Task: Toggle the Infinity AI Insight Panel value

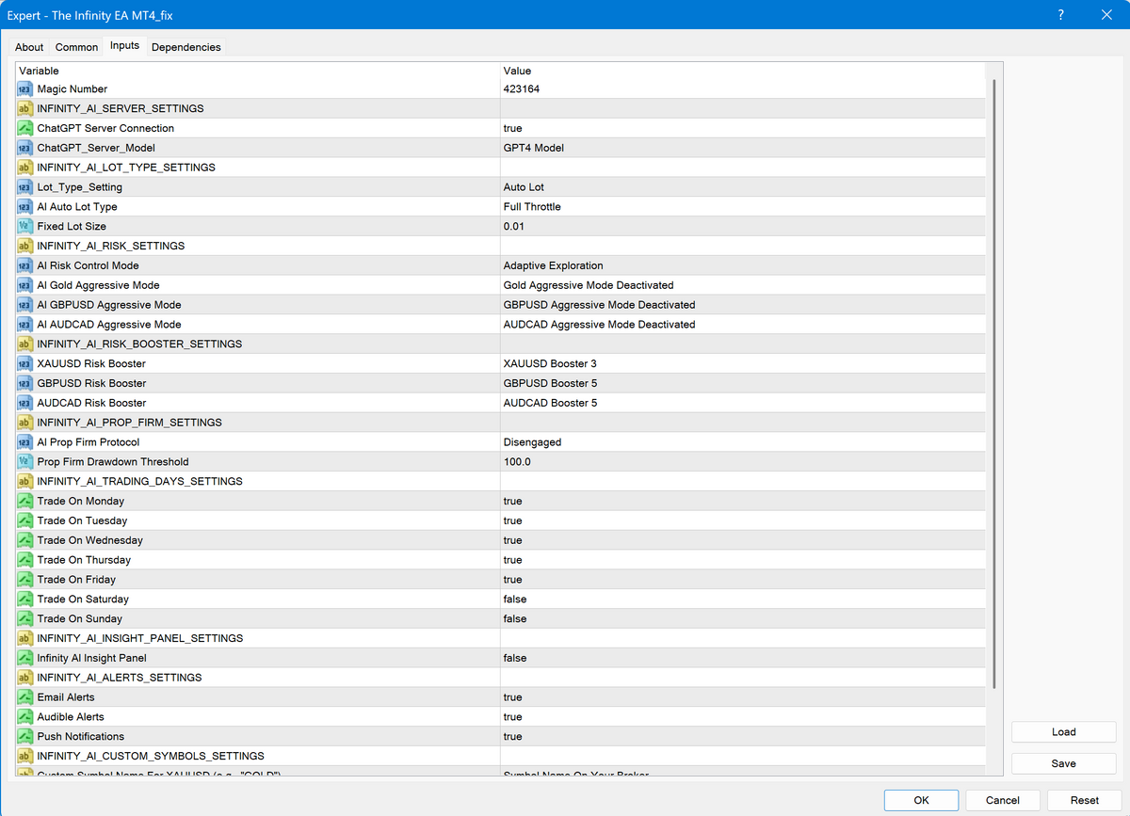Action: 514,659
